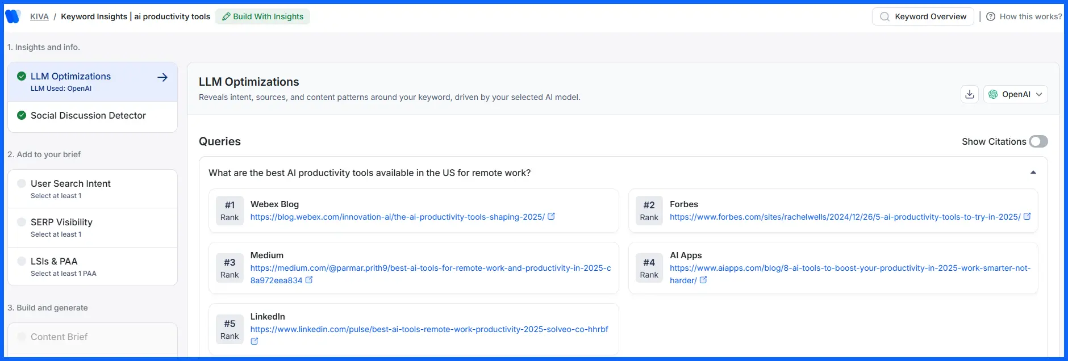Toggle the LSIs & PAA status circle

(x=22, y=261)
